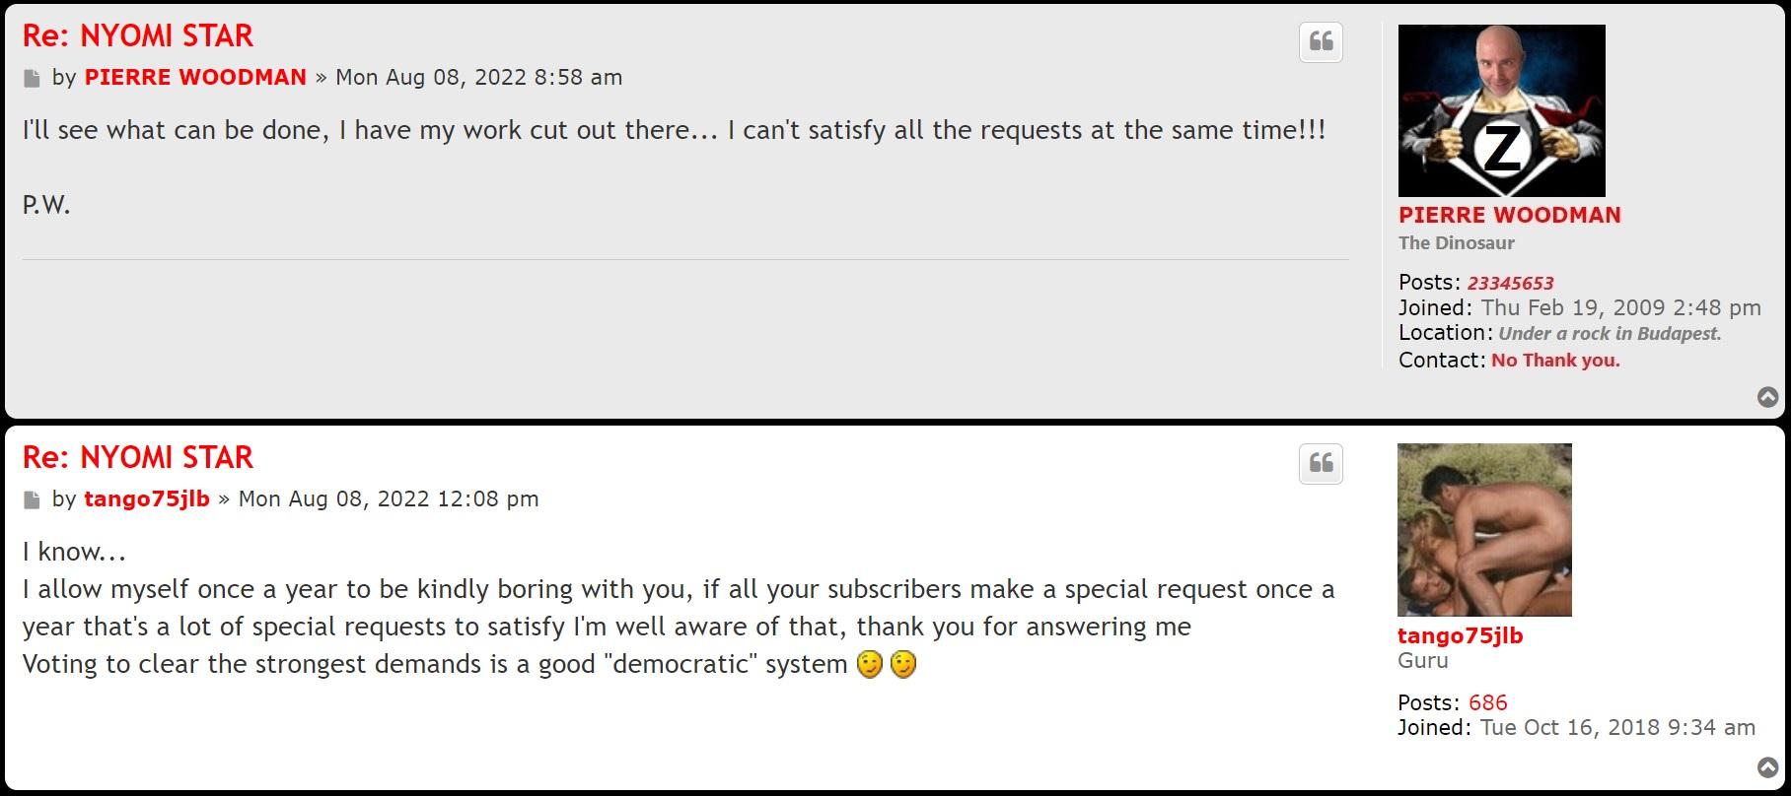The width and height of the screenshot is (1792, 796).
Task: Click the first winking emoji in tango75jlb's post
Action: tap(869, 665)
